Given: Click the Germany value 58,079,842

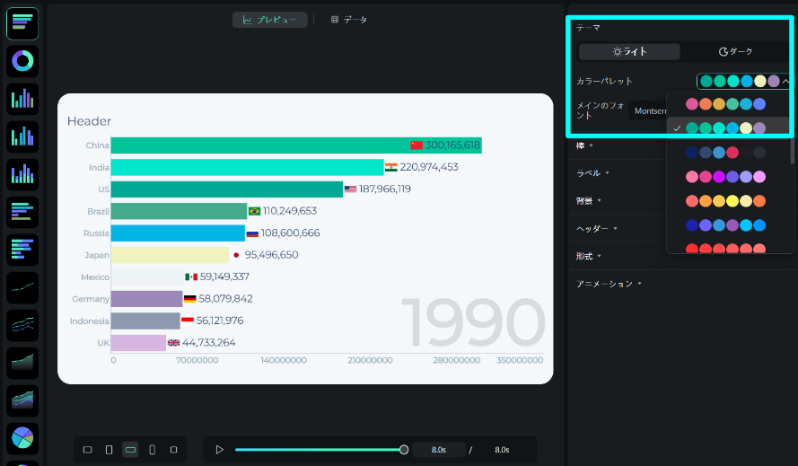Looking at the screenshot, I should [x=225, y=298].
